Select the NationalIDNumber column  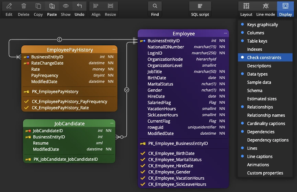pyautogui.click(x=183, y=47)
